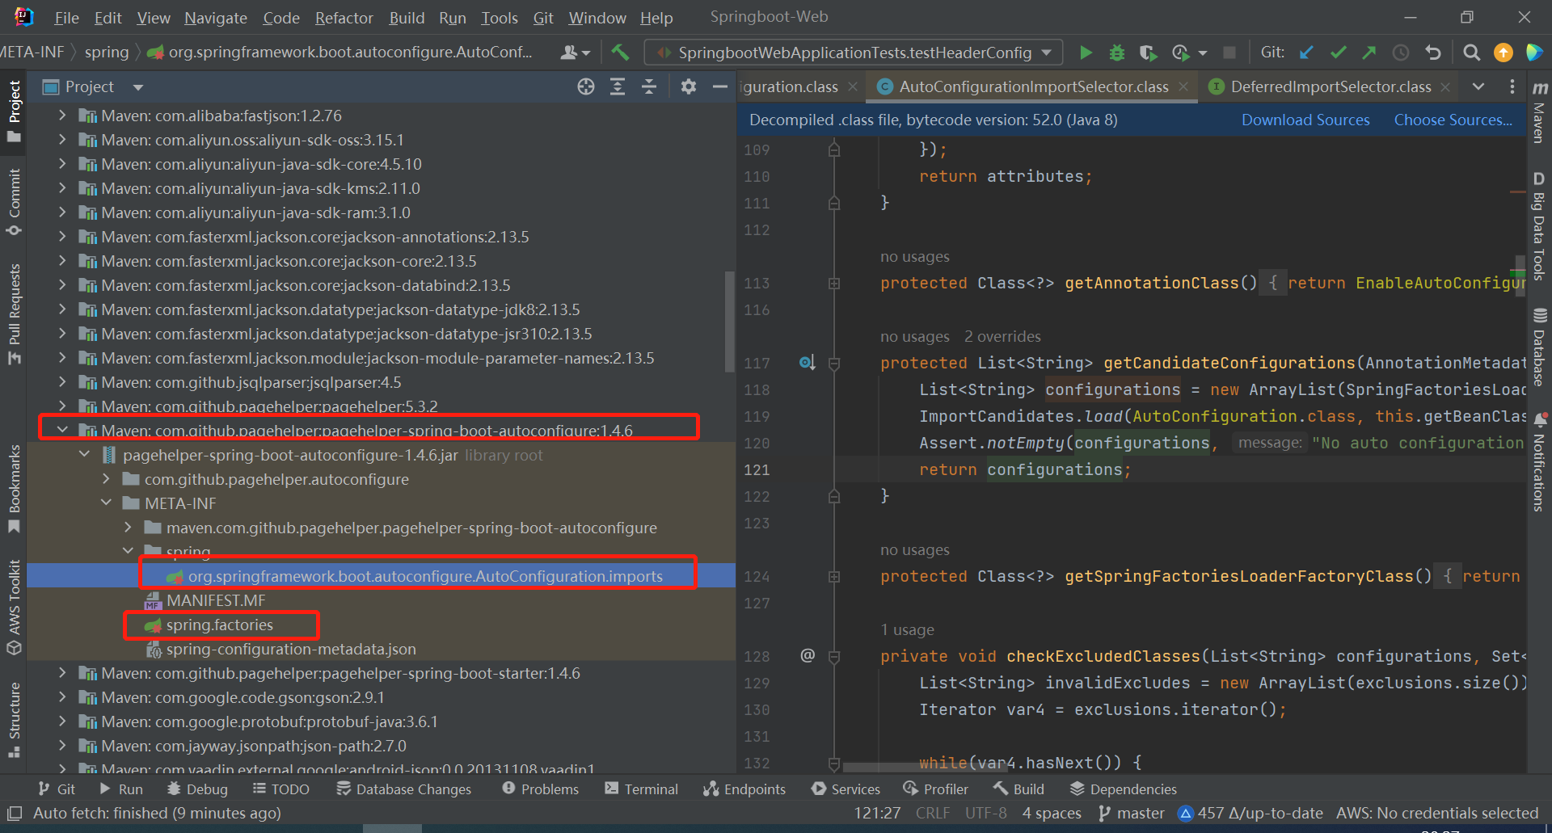This screenshot has height=833, width=1552.
Task: Click UTF-8 encoding in status bar
Action: click(985, 813)
